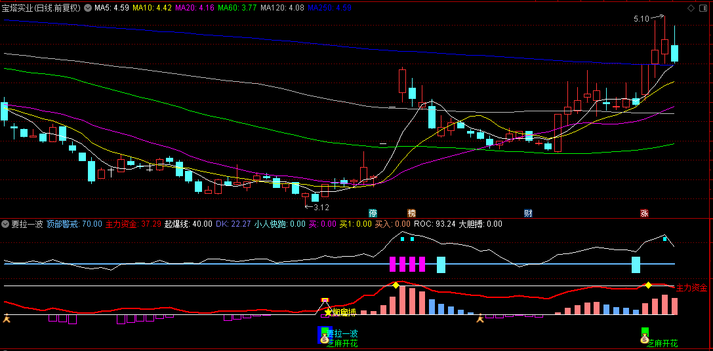Click the 买1: 0.00 readout
The height and width of the screenshot is (351, 713).
[x=356, y=224]
